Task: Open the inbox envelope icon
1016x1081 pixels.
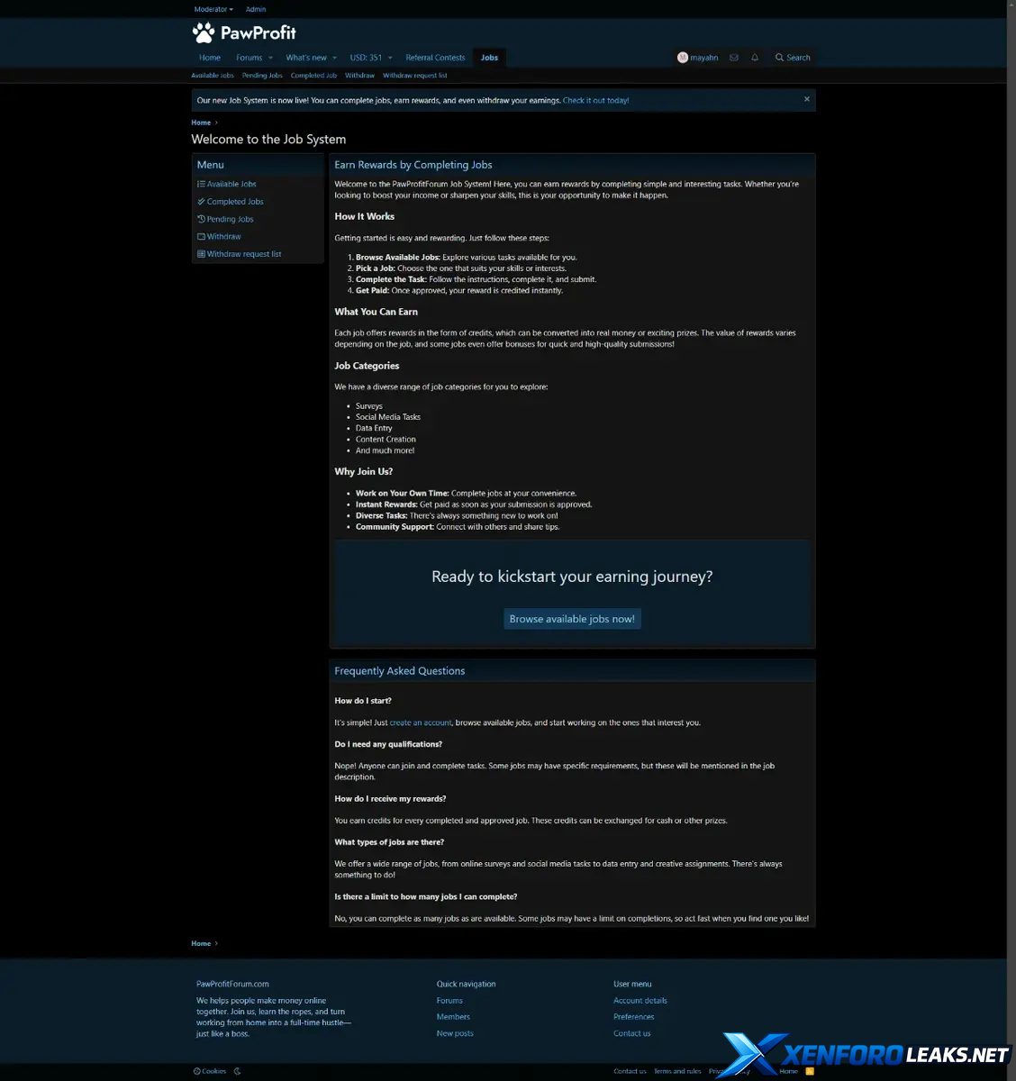Action: click(x=734, y=58)
